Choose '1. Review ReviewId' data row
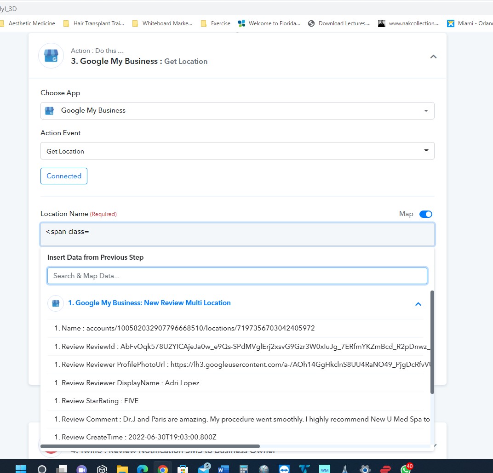The height and width of the screenshot is (473, 493). [238, 347]
